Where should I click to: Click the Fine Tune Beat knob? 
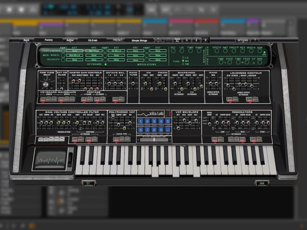pyautogui.click(x=46, y=84)
